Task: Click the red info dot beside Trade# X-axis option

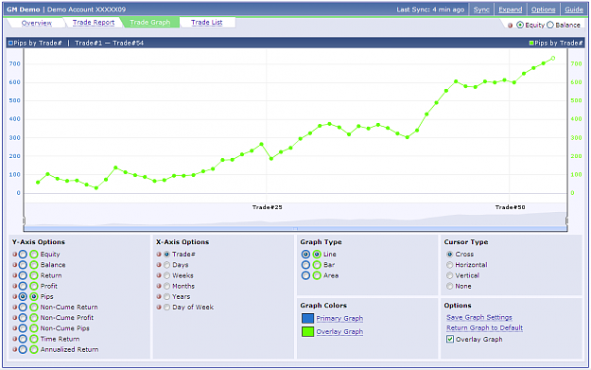Action: pos(159,255)
